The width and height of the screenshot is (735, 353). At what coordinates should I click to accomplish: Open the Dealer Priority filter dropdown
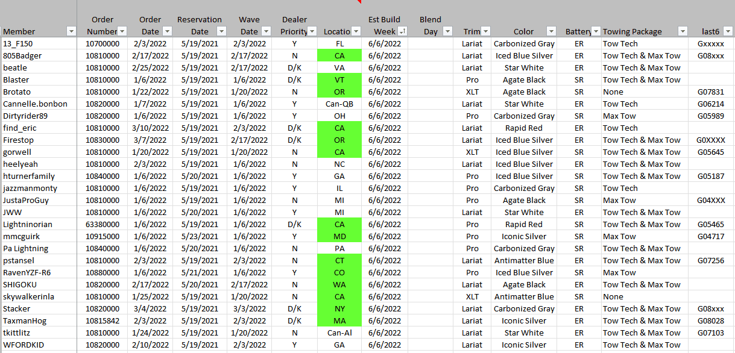[x=312, y=31]
